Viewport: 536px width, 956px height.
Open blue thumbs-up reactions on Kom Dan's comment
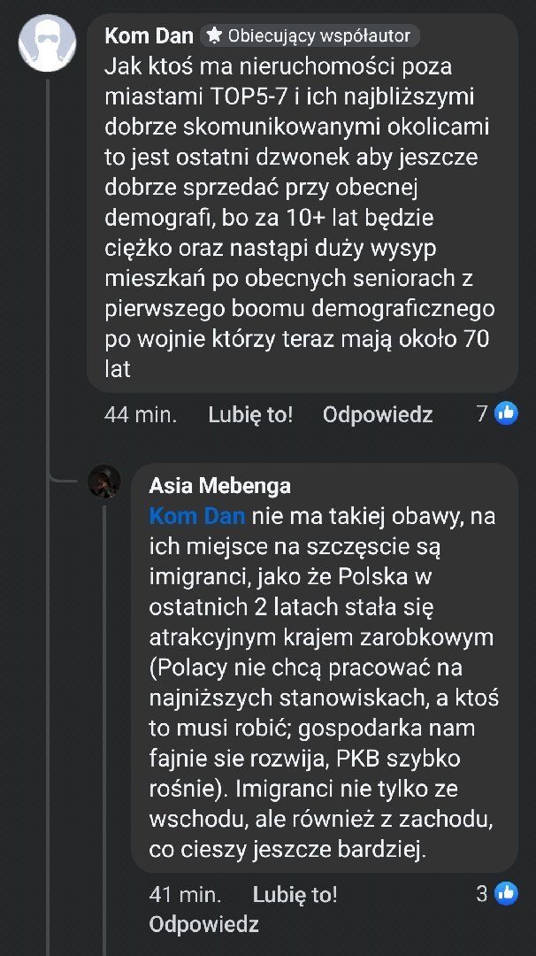(x=506, y=412)
